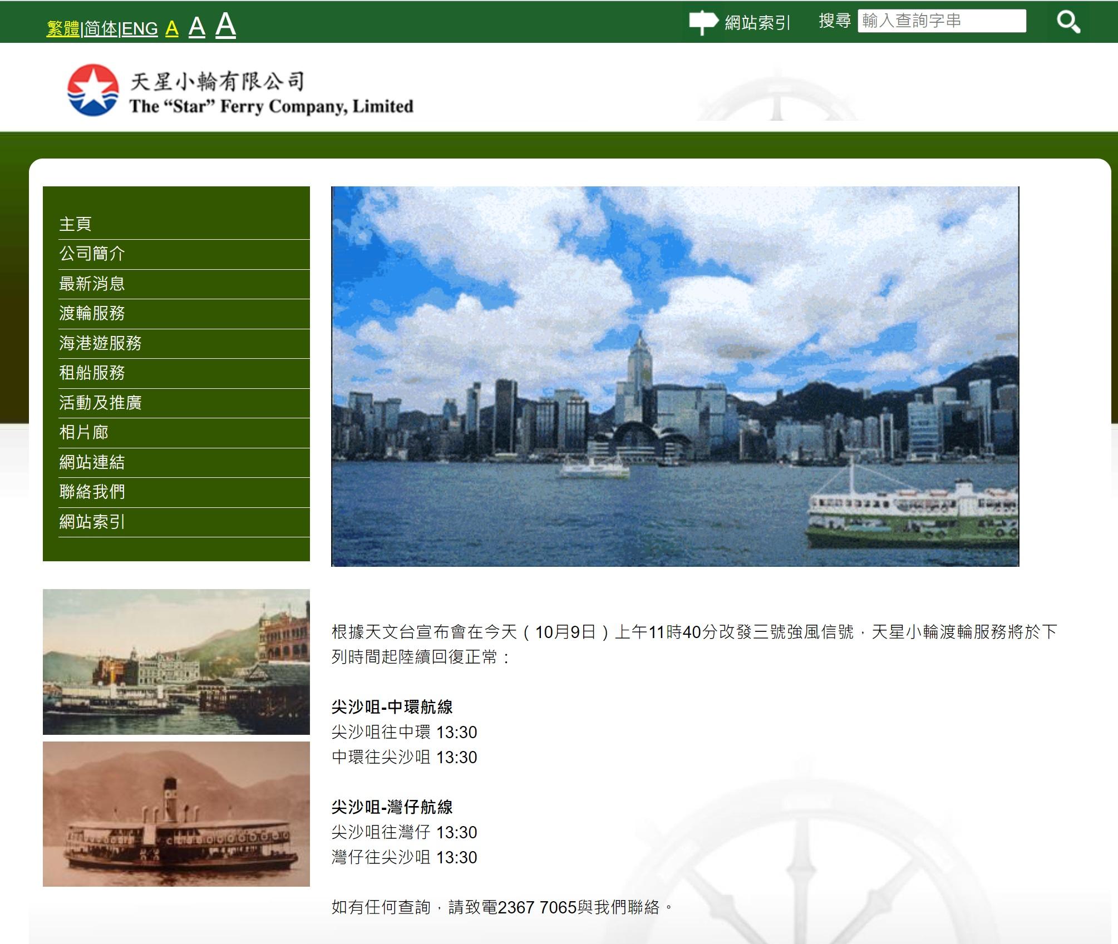The height and width of the screenshot is (944, 1118).
Task: Open 公司簡介 in the sidebar menu
Action: [x=92, y=254]
